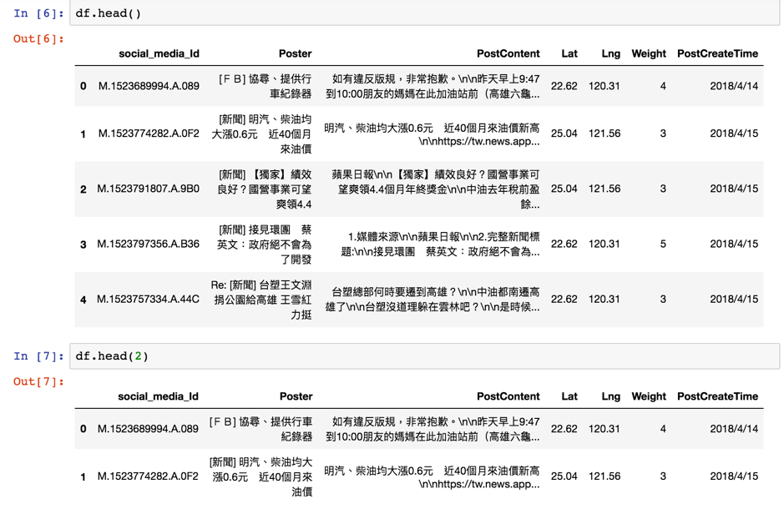This screenshot has width=784, height=509.
Task: Click Lat 22.62 in Out[7] table
Action: tap(564, 429)
